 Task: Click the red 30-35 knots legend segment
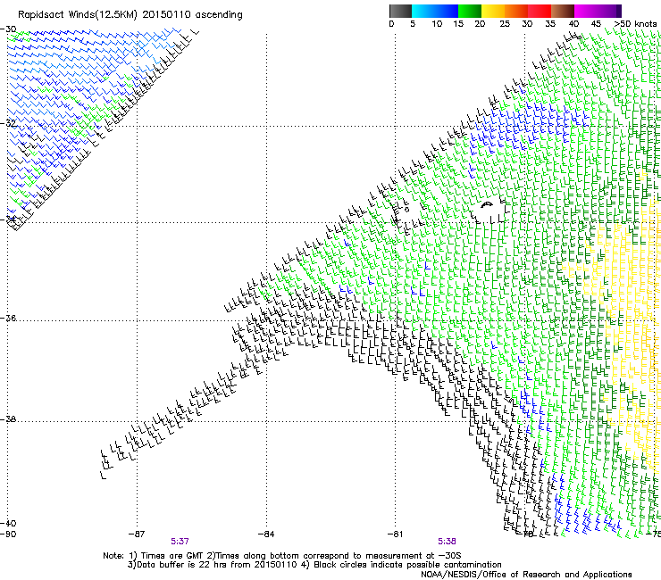coord(540,11)
